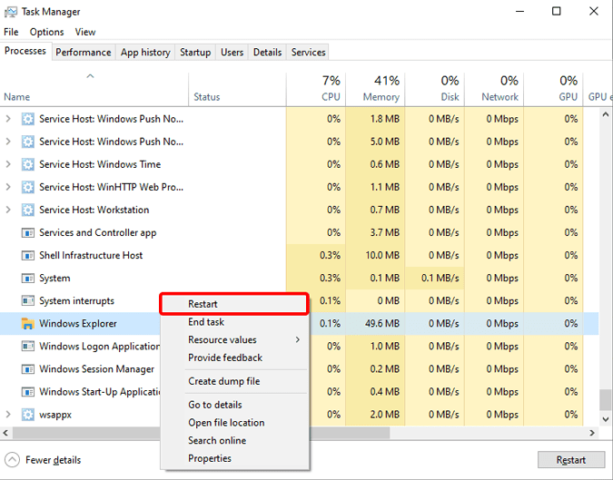Screen dimensions: 613x480
Task: Click the 10.0 MB memory value
Action: pos(382,256)
